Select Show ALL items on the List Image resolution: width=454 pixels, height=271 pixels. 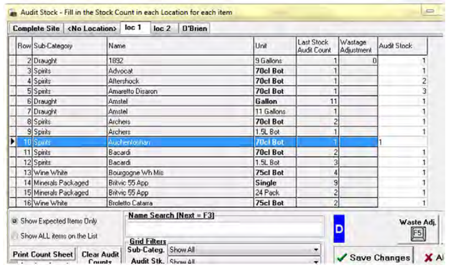(x=14, y=236)
